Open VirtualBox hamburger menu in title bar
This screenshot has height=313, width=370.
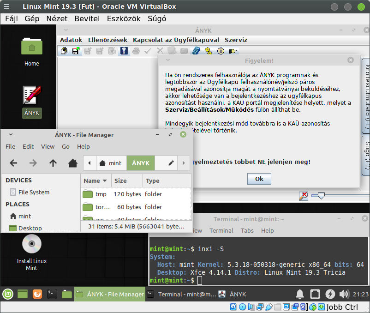pos(6,6)
